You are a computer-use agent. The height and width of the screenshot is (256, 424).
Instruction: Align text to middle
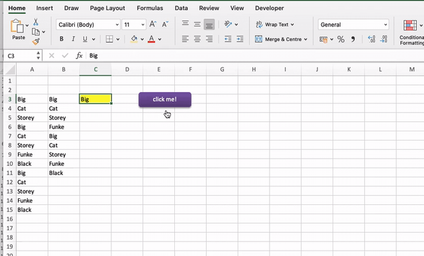tap(197, 24)
